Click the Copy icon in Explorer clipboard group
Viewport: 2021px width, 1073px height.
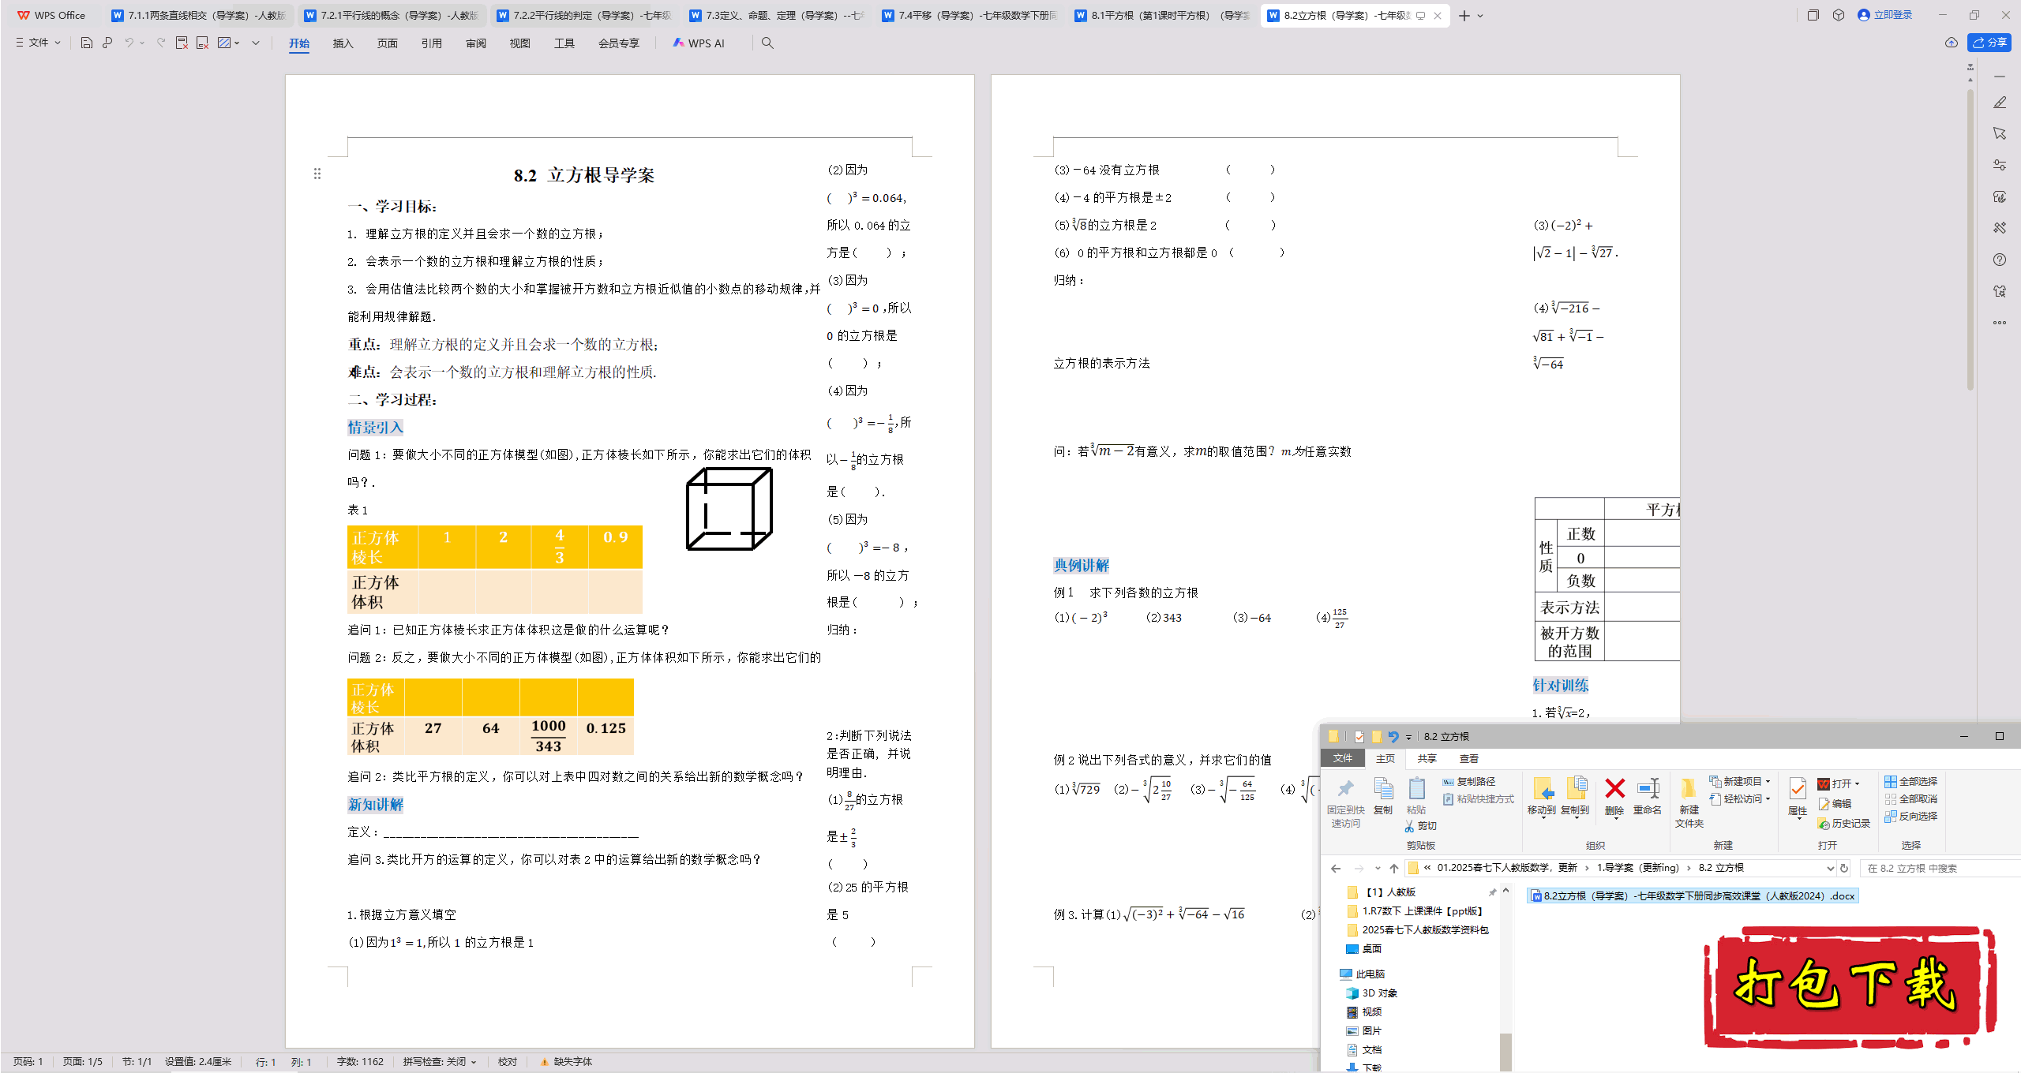1383,796
